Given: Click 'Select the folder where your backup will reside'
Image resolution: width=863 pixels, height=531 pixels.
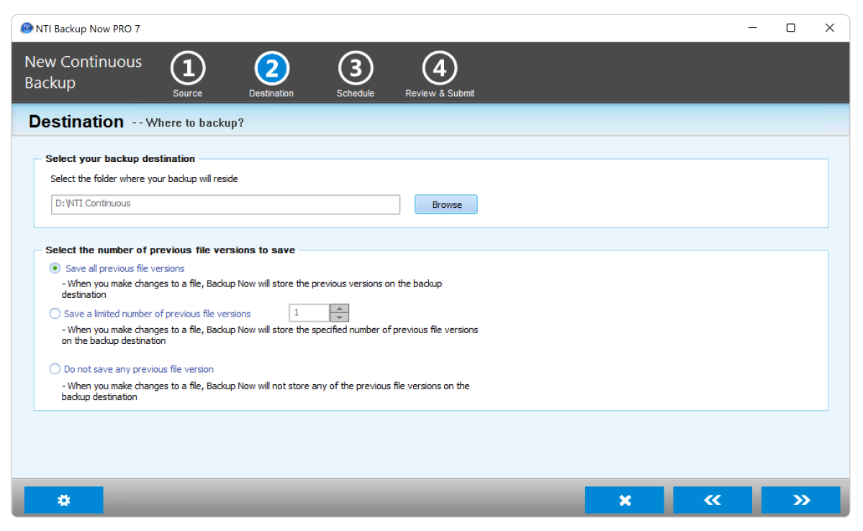Looking at the screenshot, I should [x=144, y=179].
